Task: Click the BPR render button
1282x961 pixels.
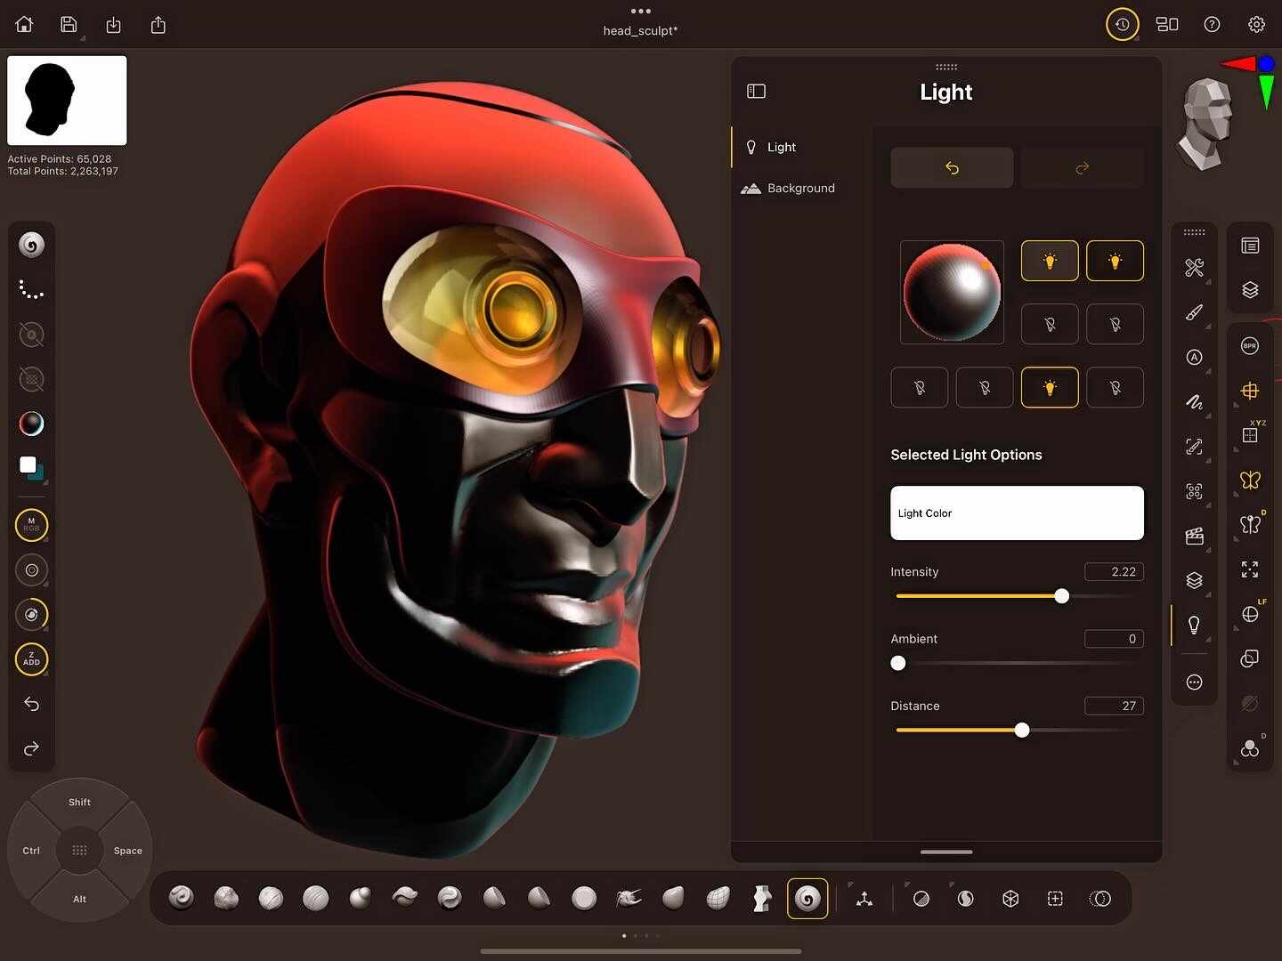Action: (1250, 346)
